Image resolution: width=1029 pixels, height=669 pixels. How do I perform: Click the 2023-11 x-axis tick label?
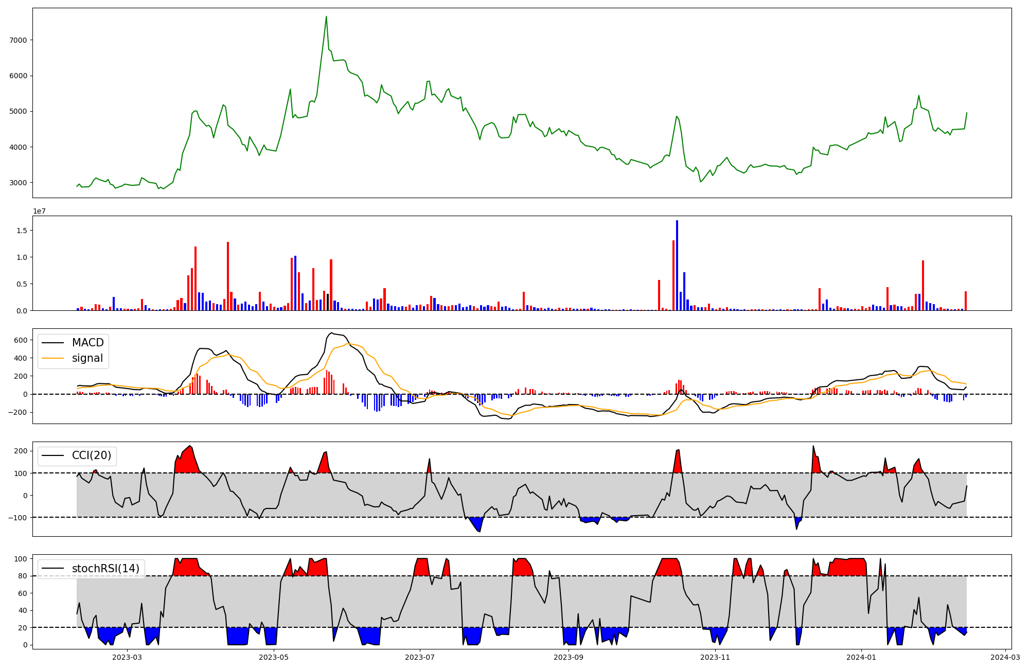pos(716,657)
